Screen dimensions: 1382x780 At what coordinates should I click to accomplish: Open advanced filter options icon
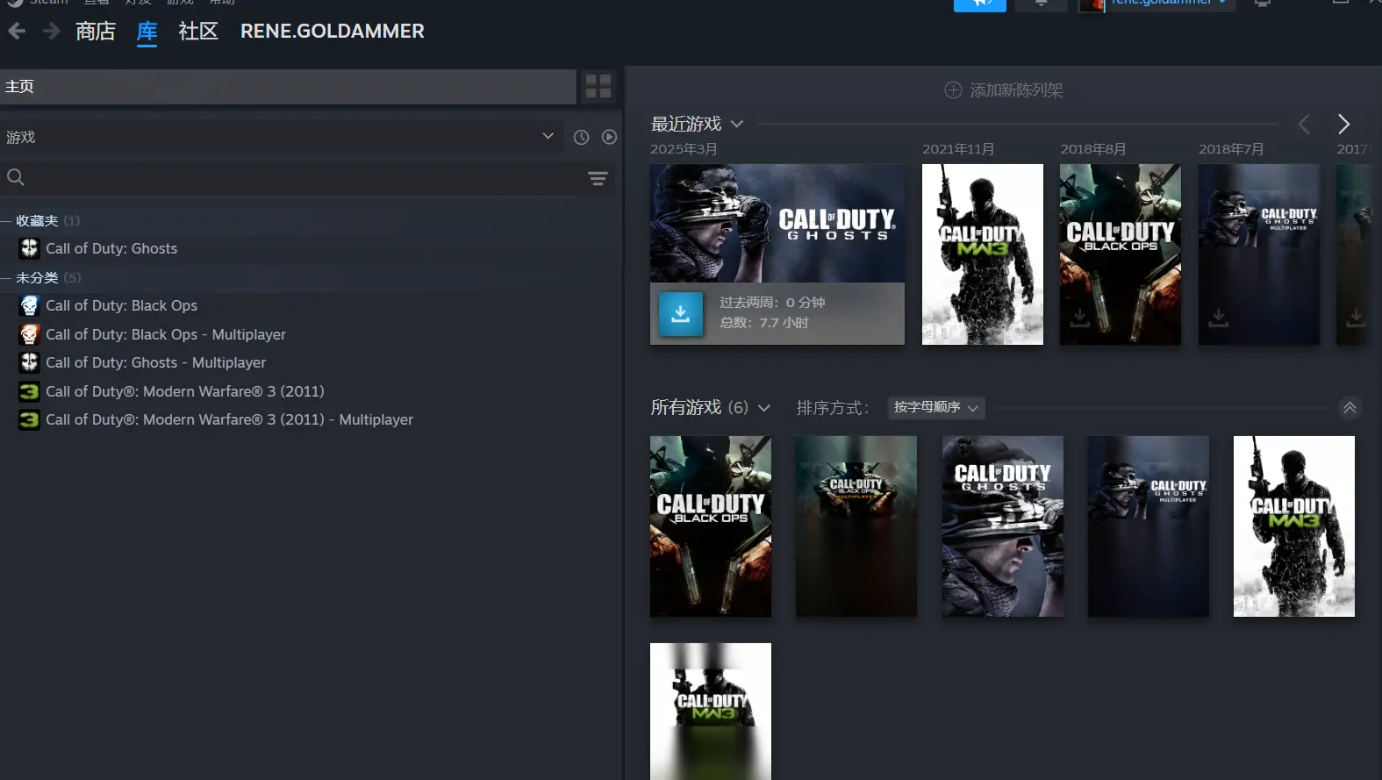click(x=598, y=178)
